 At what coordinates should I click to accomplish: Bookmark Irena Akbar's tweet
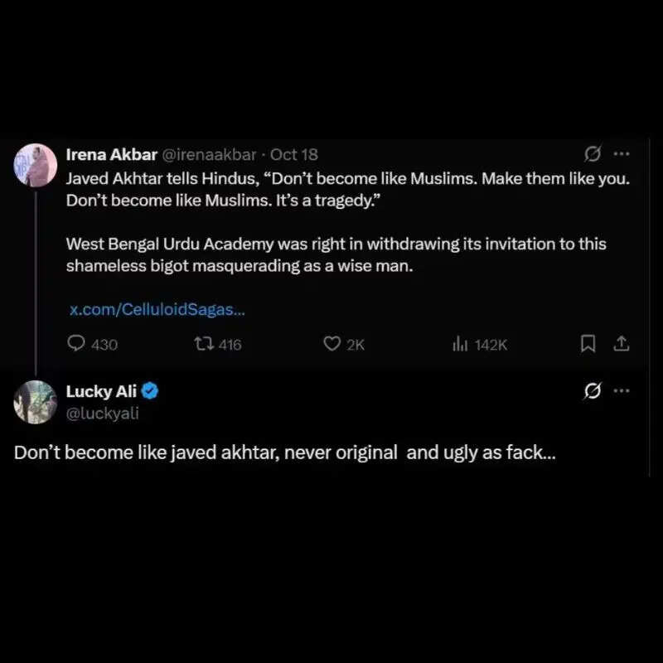588,343
